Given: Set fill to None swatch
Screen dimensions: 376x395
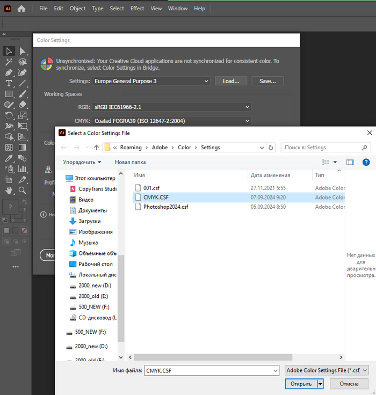Looking at the screenshot, I should tap(25, 230).
